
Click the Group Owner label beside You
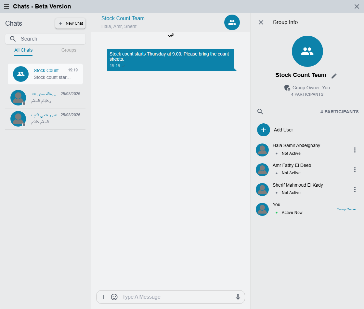346,209
